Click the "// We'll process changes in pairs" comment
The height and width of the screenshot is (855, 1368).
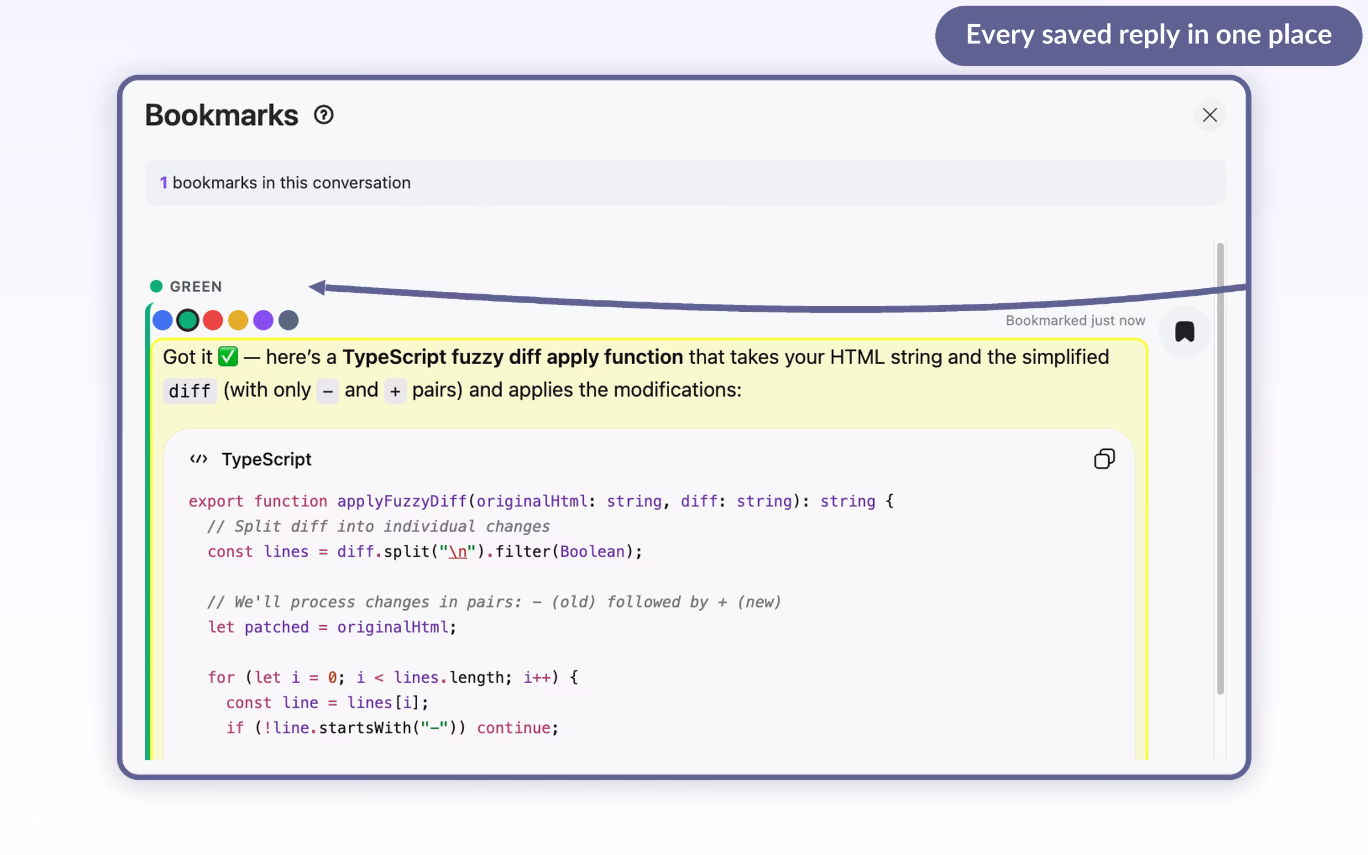(x=494, y=602)
